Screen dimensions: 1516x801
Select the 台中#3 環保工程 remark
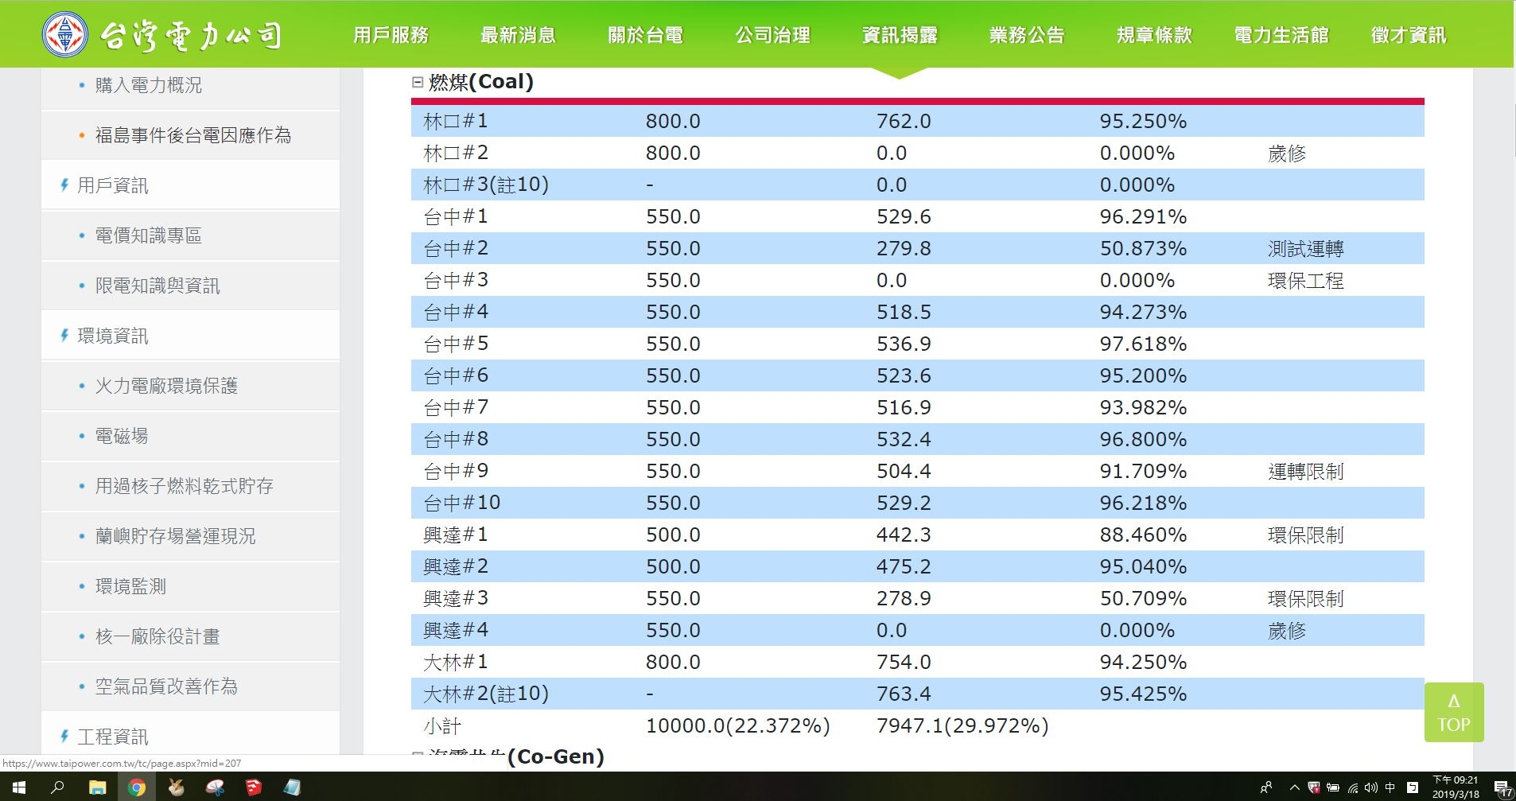(x=1306, y=281)
